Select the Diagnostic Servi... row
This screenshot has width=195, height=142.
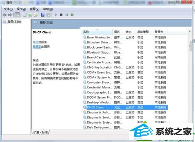(125, 117)
